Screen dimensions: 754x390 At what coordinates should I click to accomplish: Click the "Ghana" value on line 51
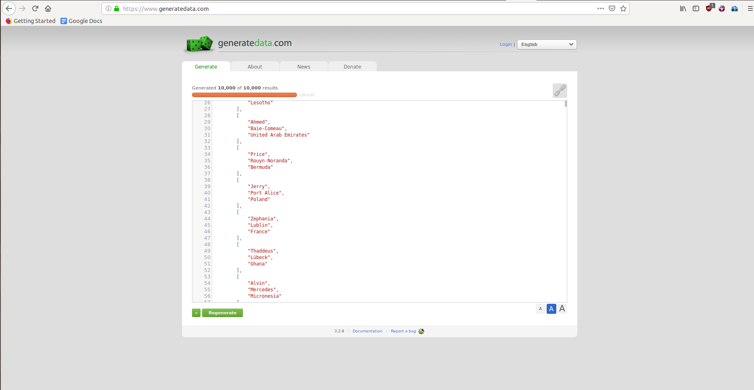point(257,264)
